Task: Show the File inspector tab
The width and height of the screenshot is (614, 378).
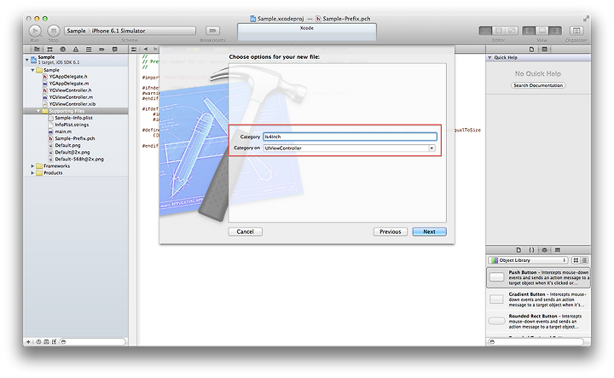Action: pos(531,49)
